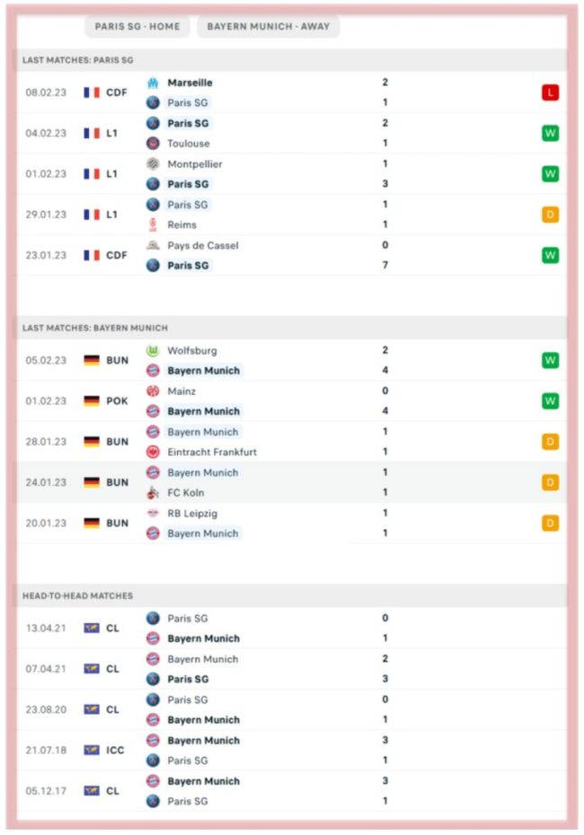Open the 13.04.21 CL head-to-head match

(x=292, y=628)
